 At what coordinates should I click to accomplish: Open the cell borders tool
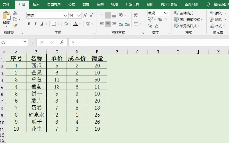pyautogui.click(x=54, y=24)
